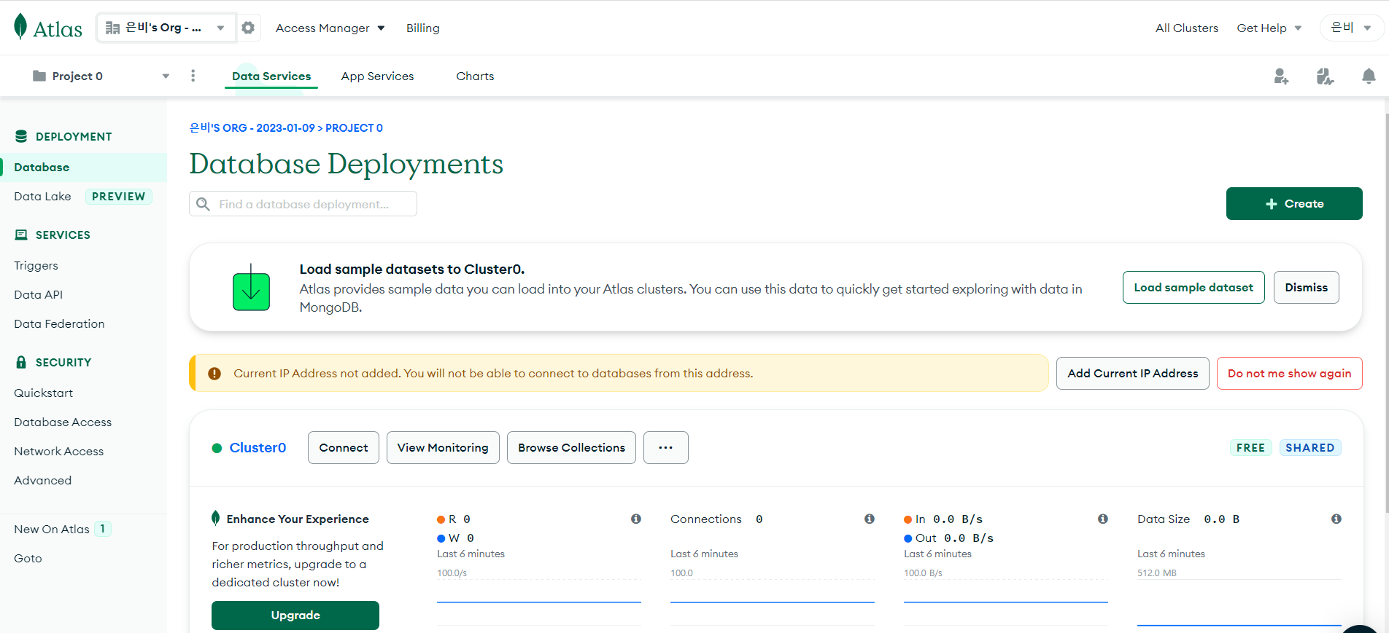
Task: Click Add Current IP Address
Action: click(x=1132, y=373)
